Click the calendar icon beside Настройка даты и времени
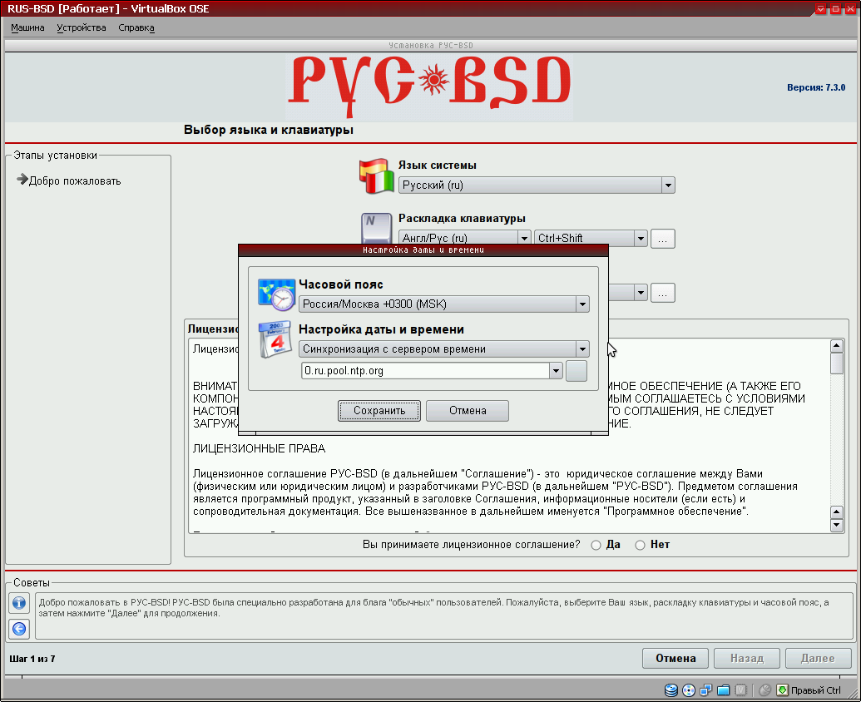The width and height of the screenshot is (861, 702). coord(275,339)
